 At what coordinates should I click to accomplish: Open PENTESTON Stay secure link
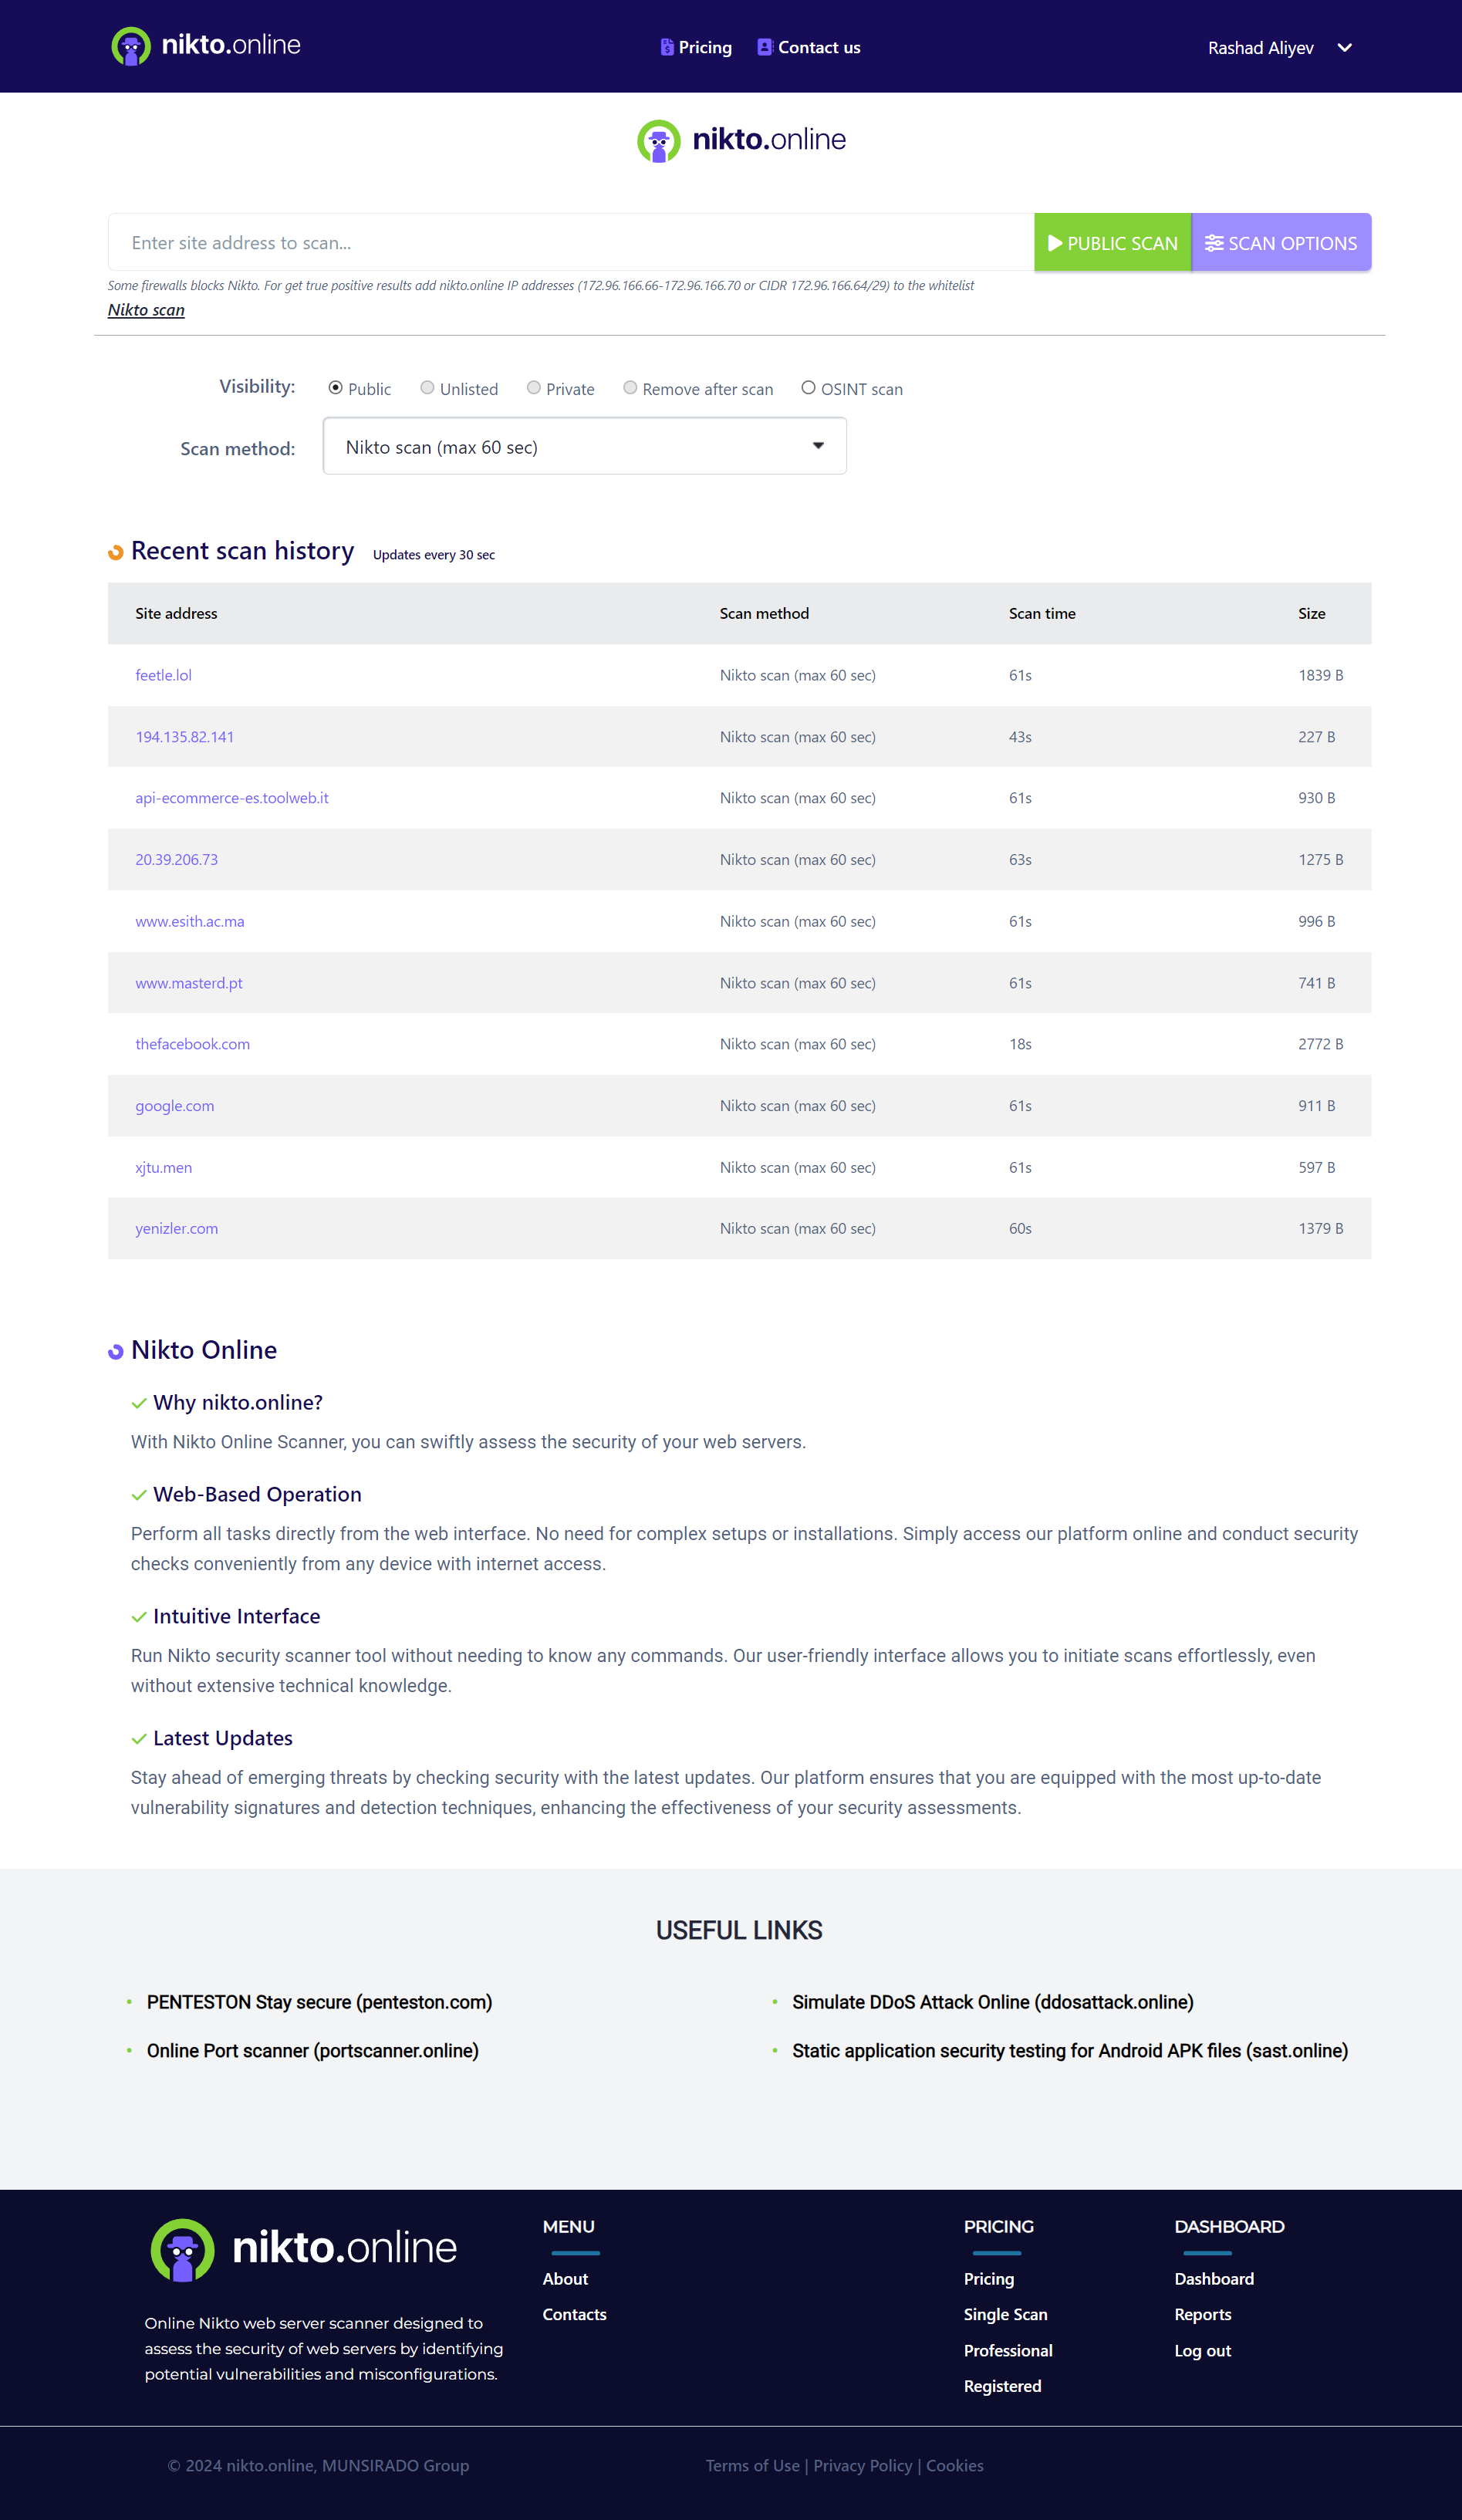(x=319, y=2002)
